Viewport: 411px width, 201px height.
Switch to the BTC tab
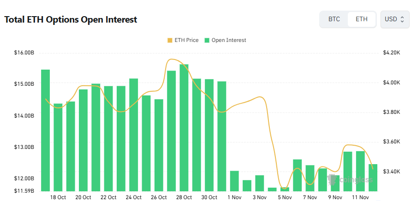(x=334, y=19)
